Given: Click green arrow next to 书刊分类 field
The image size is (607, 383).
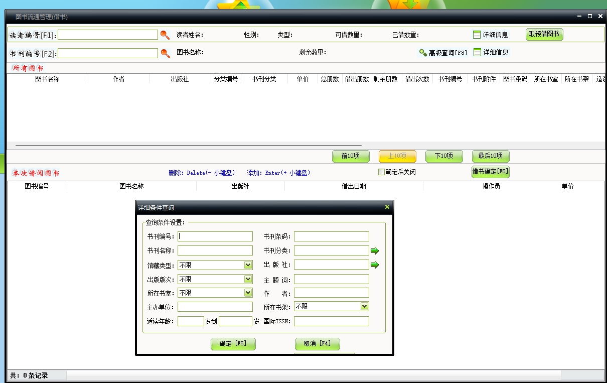Looking at the screenshot, I should coord(375,250).
